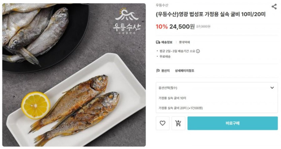Click the product title text
The height and width of the screenshot is (149, 281).
click(210, 14)
